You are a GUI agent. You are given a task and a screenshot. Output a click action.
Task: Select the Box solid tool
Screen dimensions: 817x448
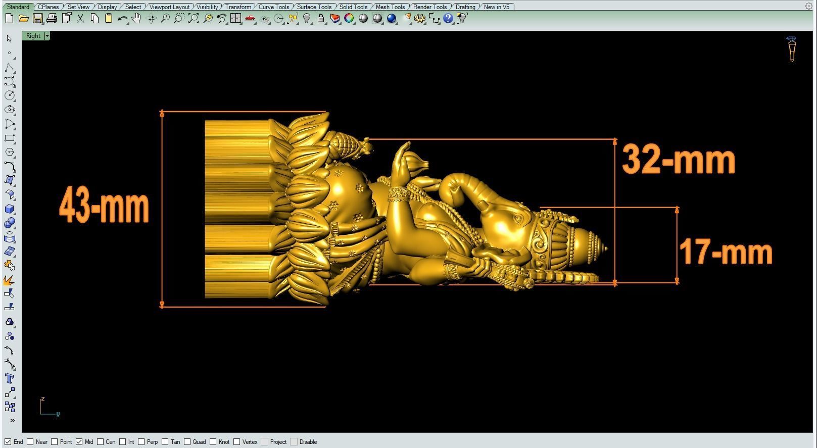[x=9, y=209]
